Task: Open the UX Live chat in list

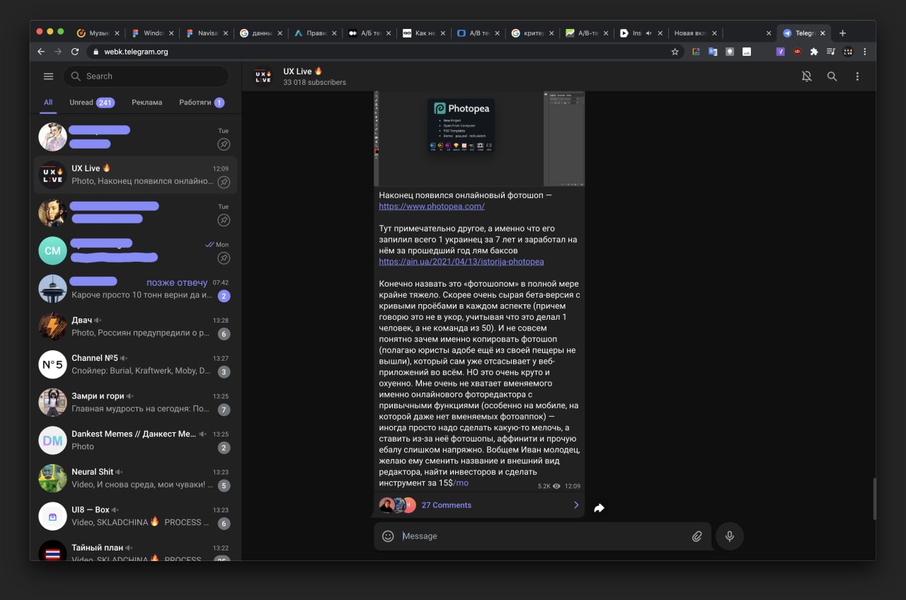Action: tap(136, 175)
